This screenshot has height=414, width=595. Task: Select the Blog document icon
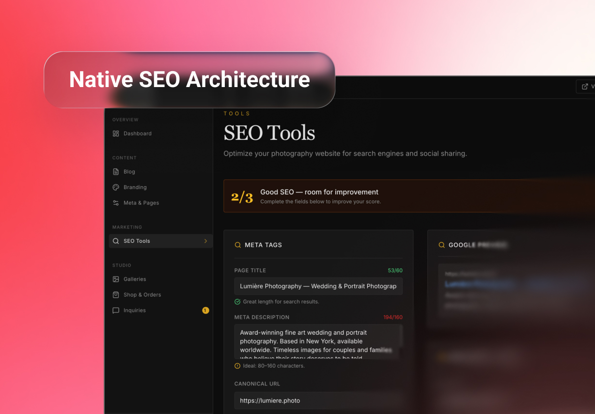(116, 172)
